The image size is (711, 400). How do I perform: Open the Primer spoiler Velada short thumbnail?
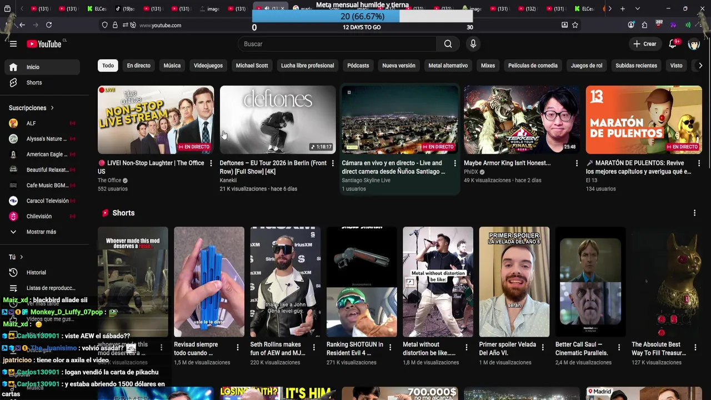point(514,282)
